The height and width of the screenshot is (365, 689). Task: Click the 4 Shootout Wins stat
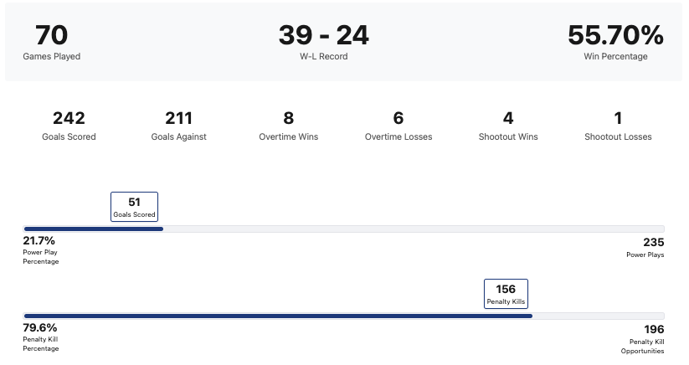pyautogui.click(x=508, y=125)
